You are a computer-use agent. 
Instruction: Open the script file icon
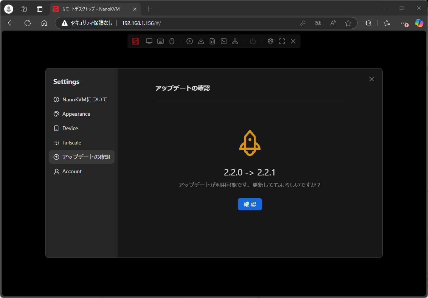(212, 42)
